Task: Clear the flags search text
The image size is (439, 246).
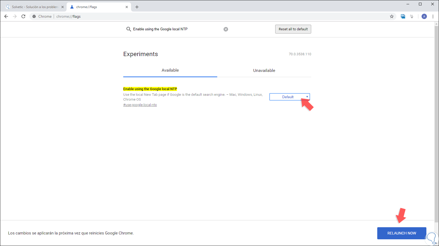Action: coord(226,29)
